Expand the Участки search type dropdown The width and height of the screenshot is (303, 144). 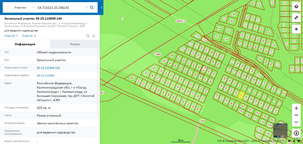[x=25, y=7]
